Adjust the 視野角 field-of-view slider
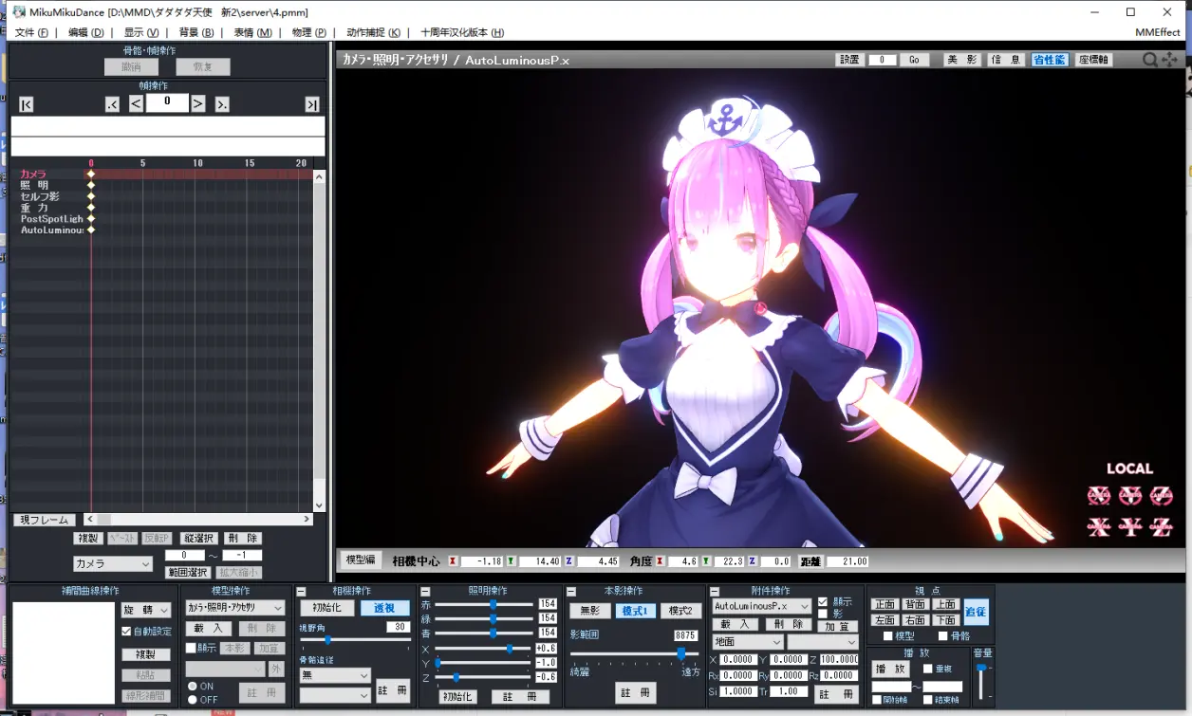 355,640
